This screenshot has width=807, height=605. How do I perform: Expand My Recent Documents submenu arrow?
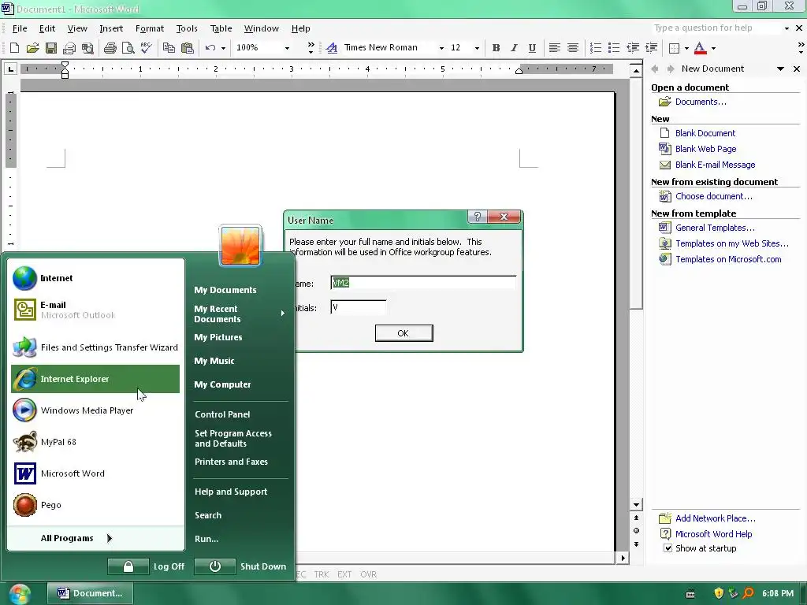283,314
